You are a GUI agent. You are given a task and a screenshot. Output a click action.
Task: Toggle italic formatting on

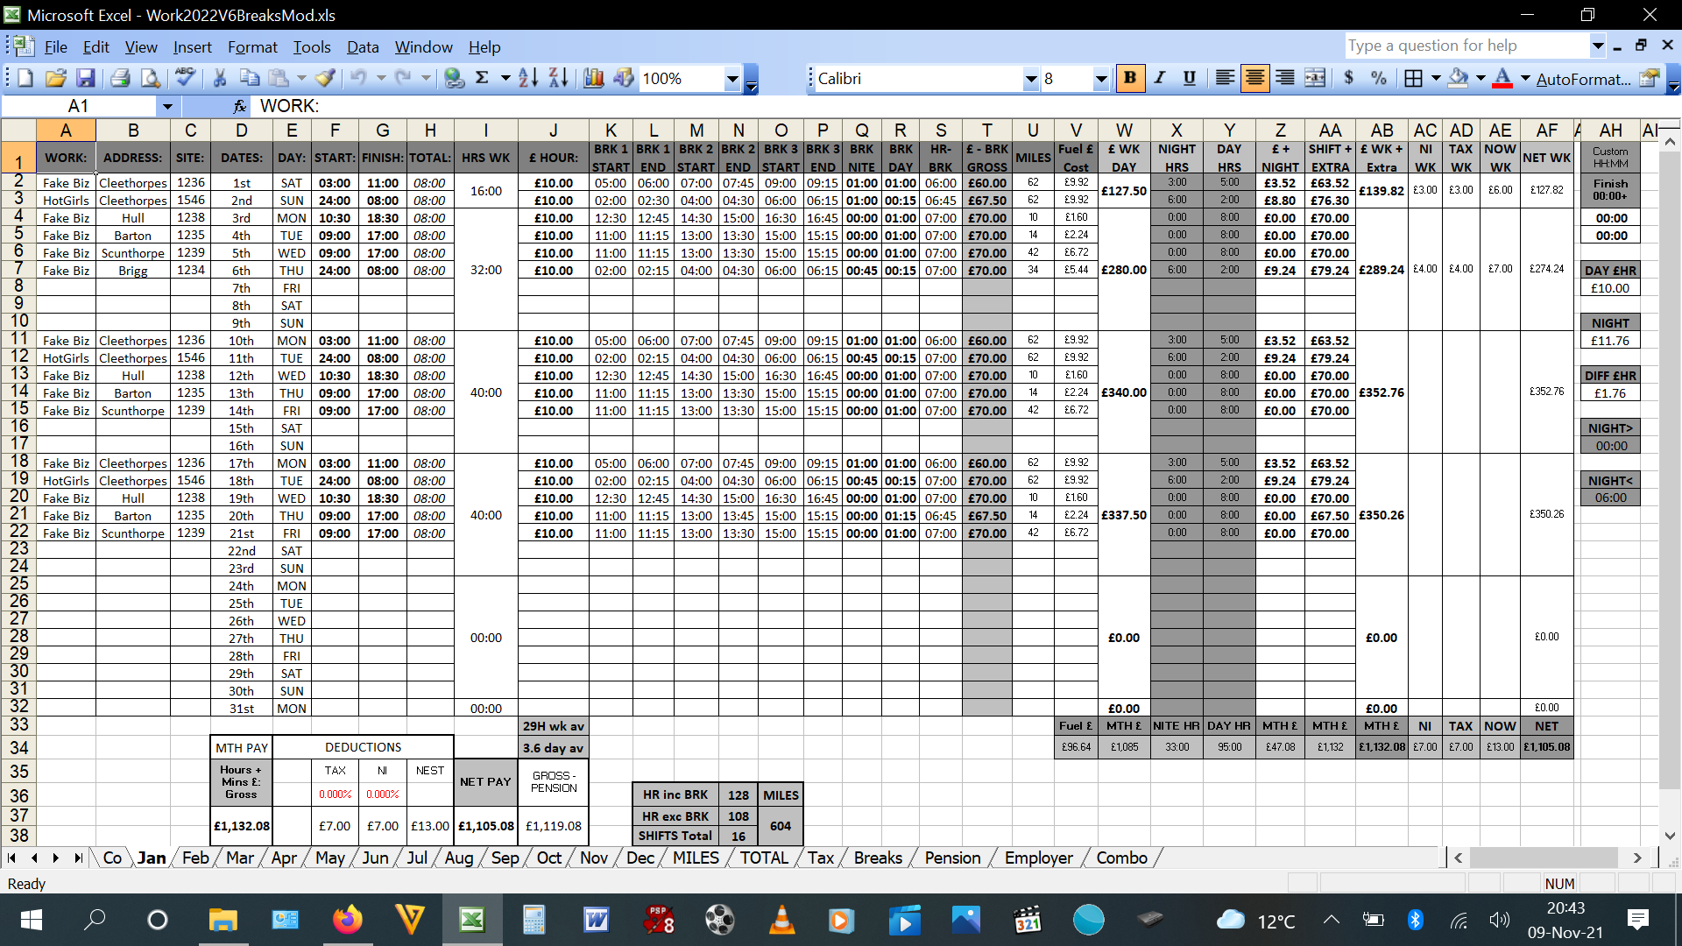[1160, 78]
